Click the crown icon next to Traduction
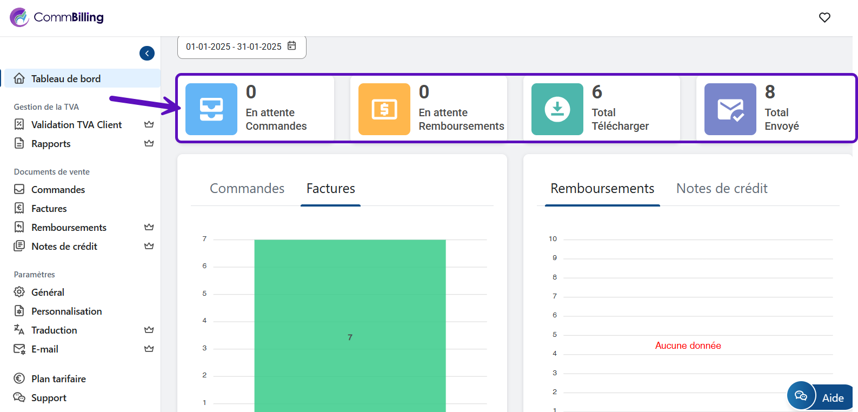858x412 pixels. [x=149, y=330]
